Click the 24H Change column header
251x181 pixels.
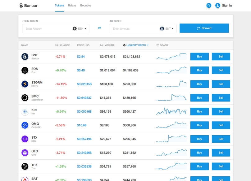pos(62,45)
